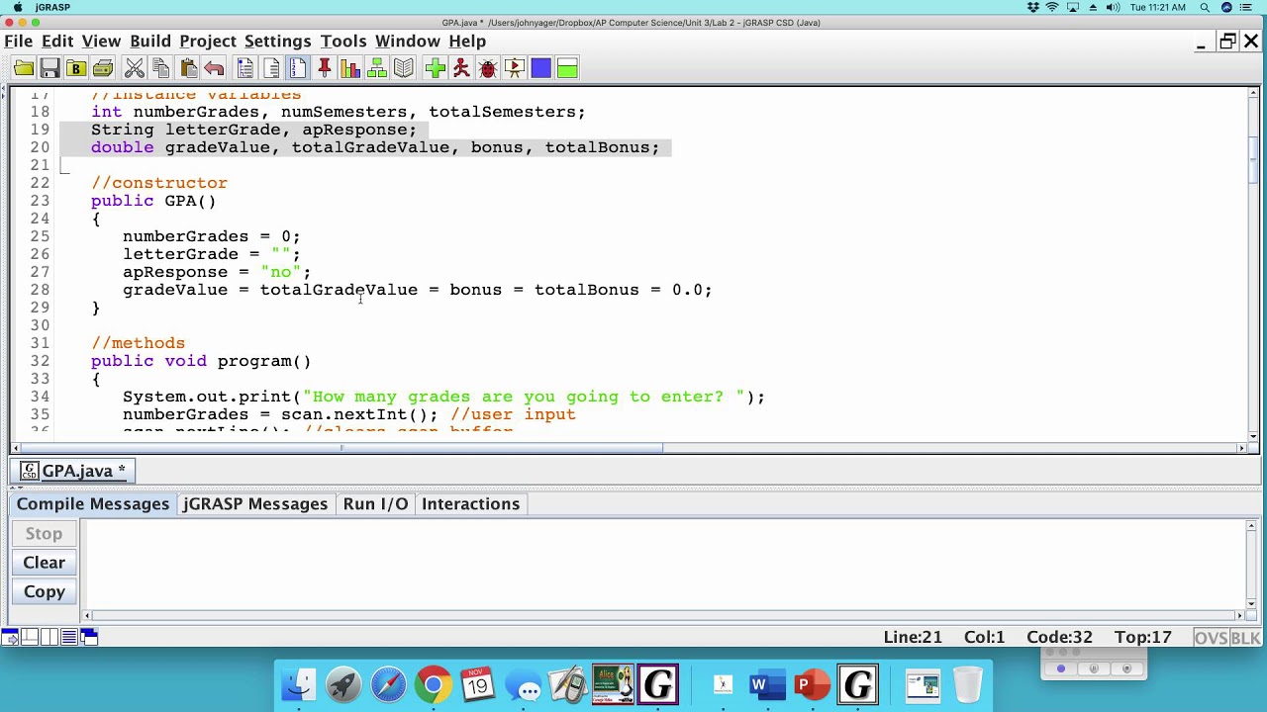Screen dimensions: 1267x712
Task: Click the Copy button in messages panel
Action: tap(44, 591)
